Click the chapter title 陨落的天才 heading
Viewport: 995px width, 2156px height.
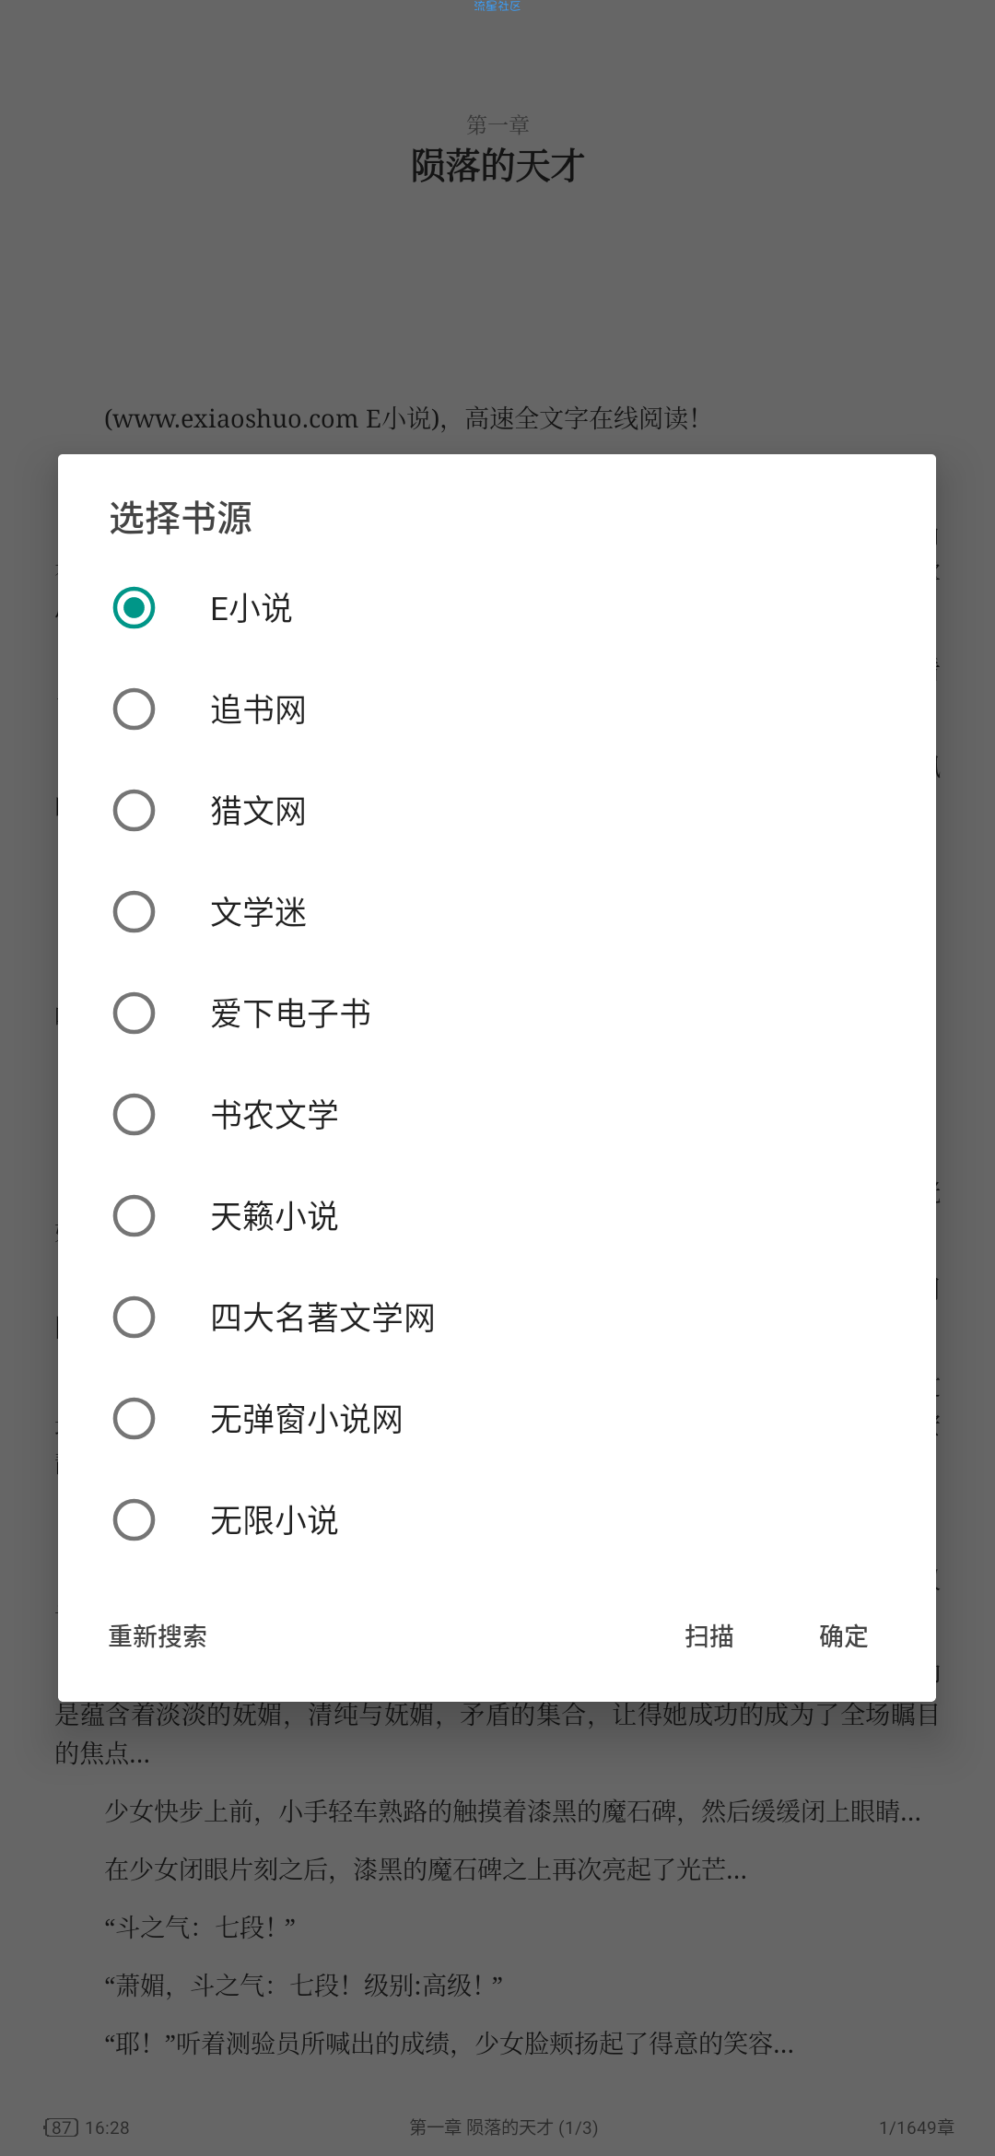(497, 167)
